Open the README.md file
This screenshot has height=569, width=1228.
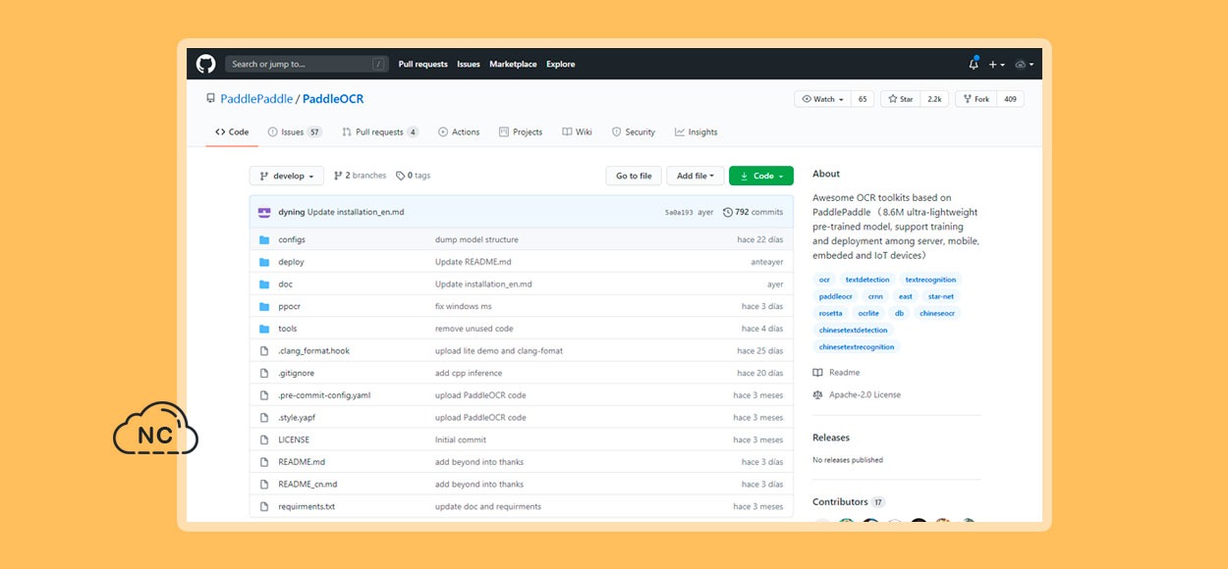tap(302, 462)
